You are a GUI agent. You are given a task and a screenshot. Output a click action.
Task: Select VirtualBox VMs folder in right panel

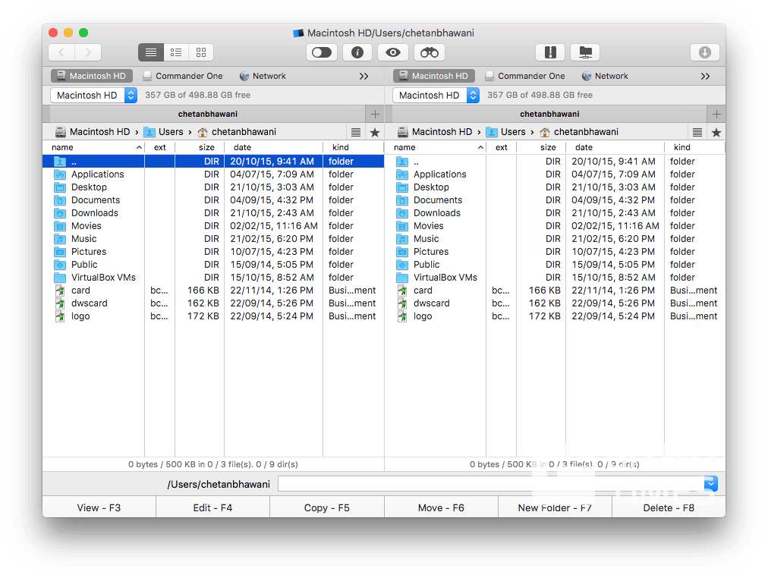pyautogui.click(x=555, y=278)
